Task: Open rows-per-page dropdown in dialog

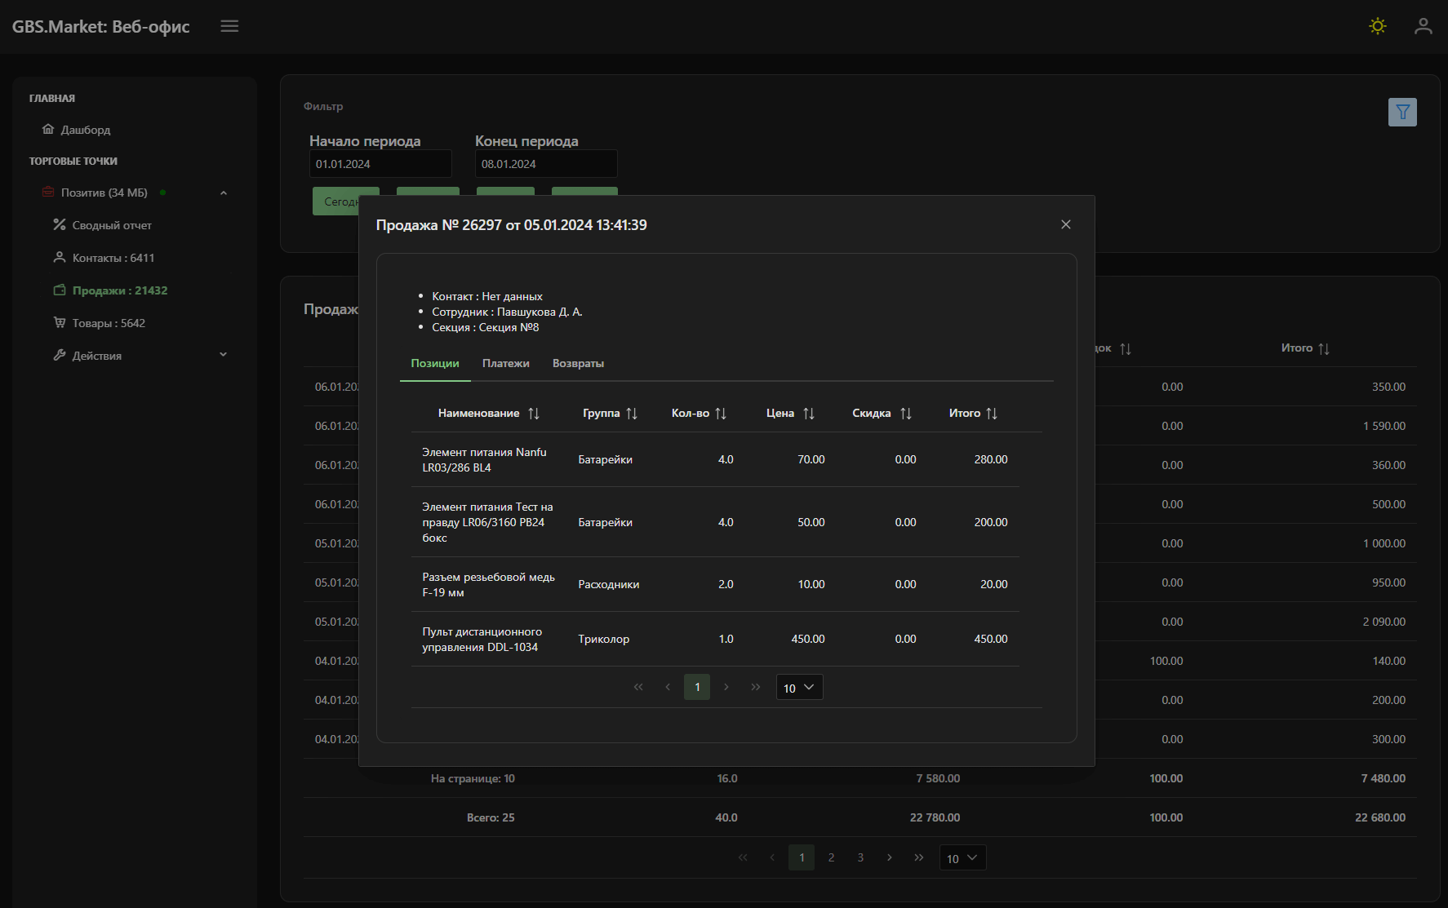Action: click(x=799, y=688)
